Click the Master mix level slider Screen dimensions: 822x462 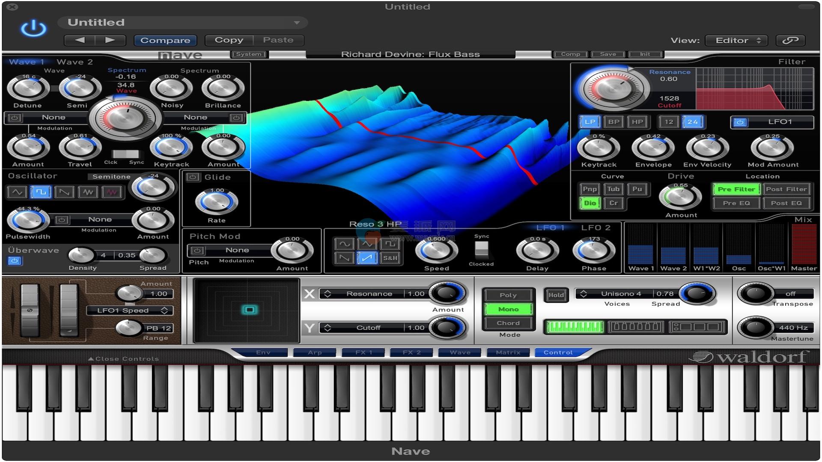[804, 244]
